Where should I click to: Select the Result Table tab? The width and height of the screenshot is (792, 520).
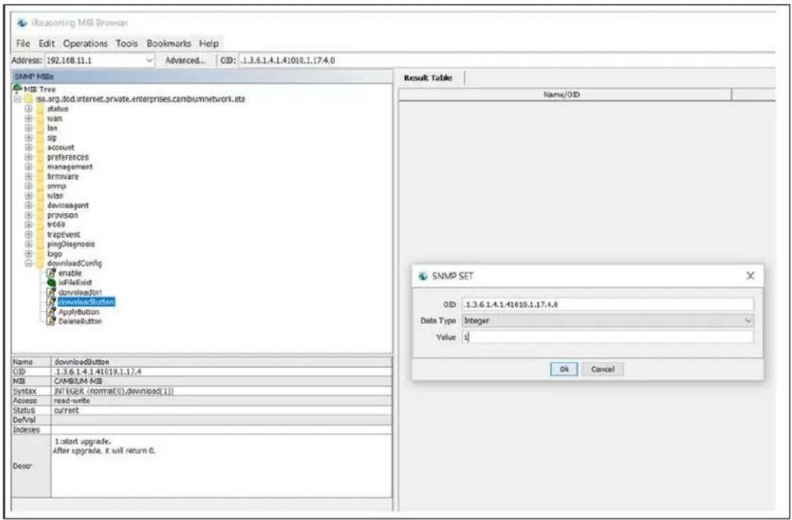click(428, 78)
